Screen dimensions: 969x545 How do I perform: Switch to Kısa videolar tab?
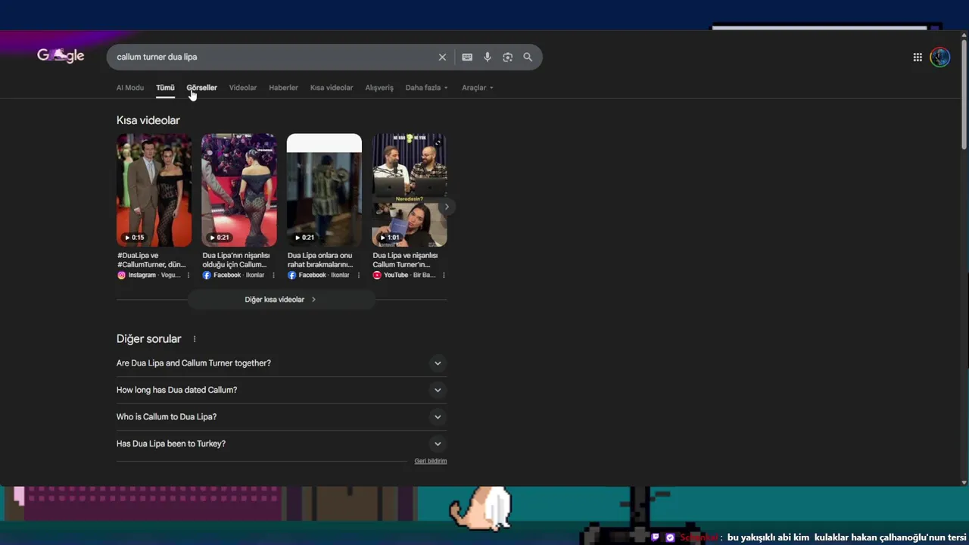[x=332, y=88]
